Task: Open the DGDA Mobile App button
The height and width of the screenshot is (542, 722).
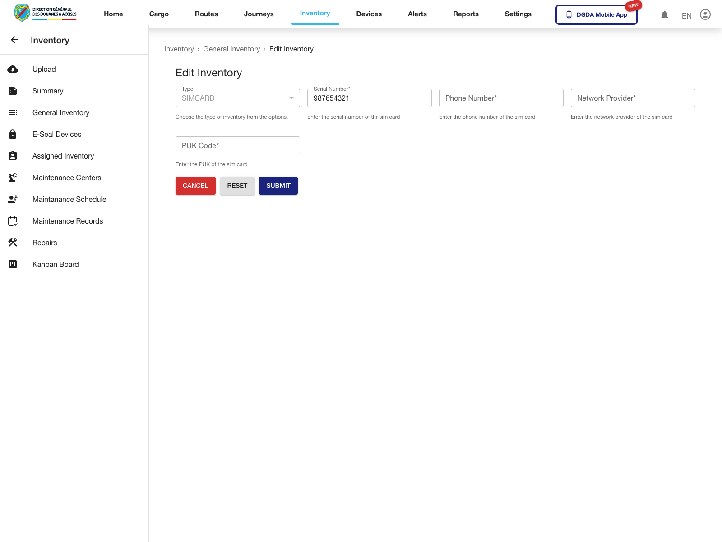Action: (x=596, y=14)
